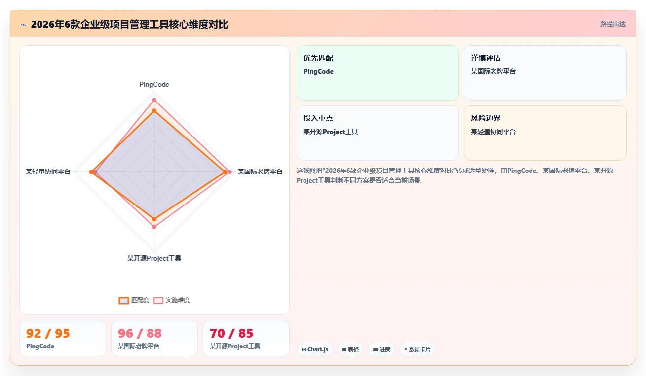The width and height of the screenshot is (646, 376).
Task: Select the 风险边界 card
Action: coord(545,133)
